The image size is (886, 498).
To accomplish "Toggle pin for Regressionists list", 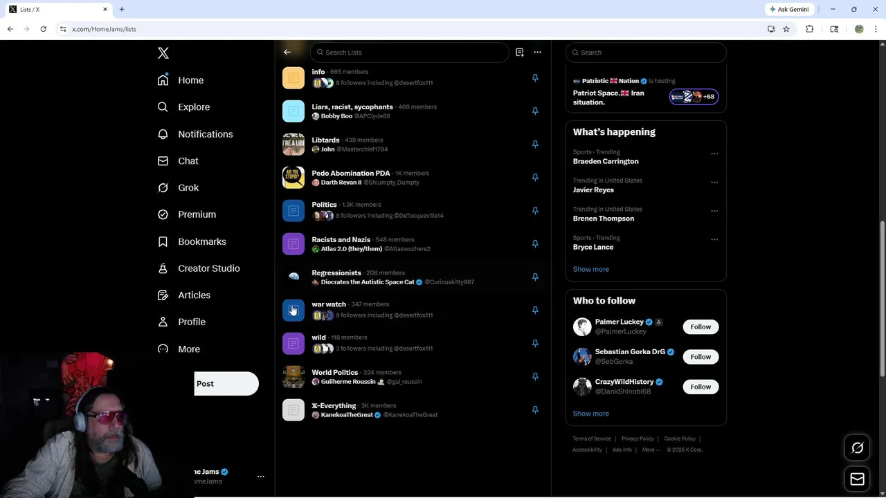I will pyautogui.click(x=535, y=277).
